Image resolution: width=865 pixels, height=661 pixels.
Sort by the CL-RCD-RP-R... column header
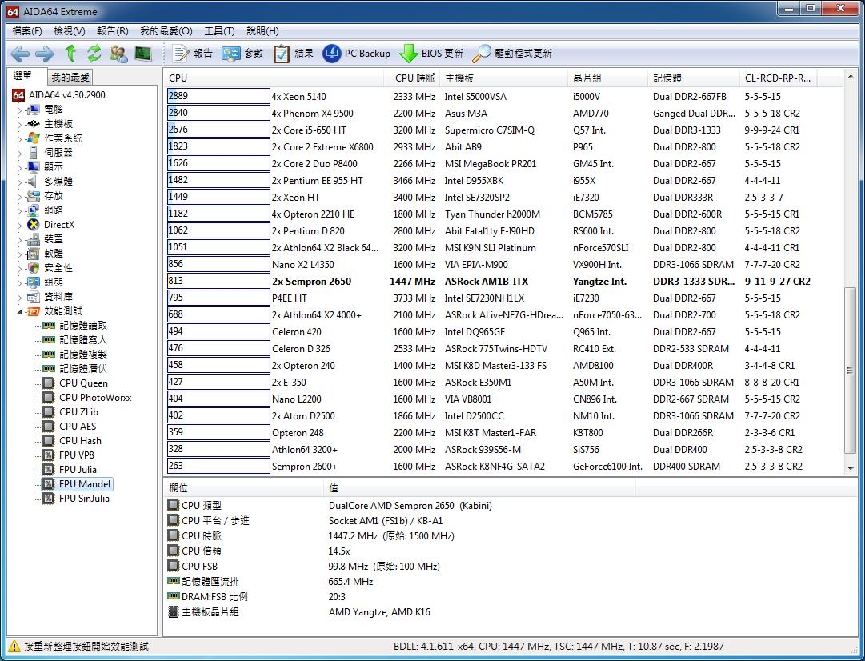click(779, 78)
